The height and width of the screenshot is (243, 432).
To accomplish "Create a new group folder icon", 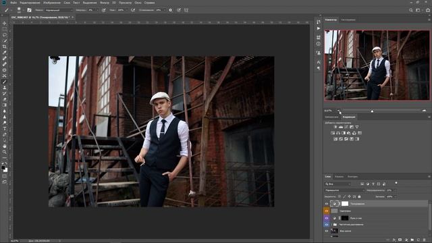I will pyautogui.click(x=412, y=240).
